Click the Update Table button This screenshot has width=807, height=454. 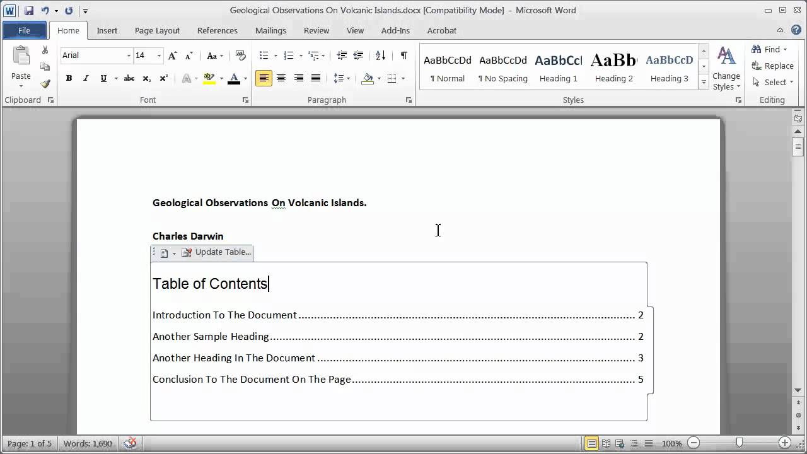(x=216, y=252)
